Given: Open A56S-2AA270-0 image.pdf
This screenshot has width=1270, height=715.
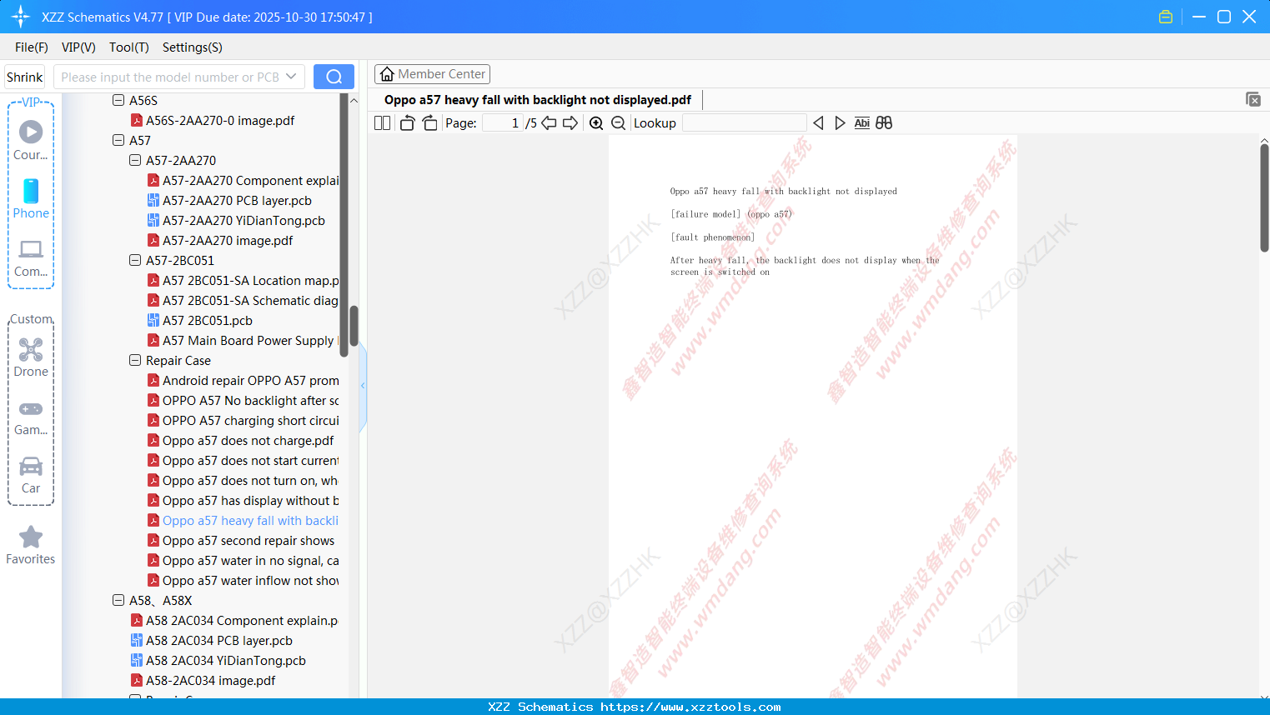Looking at the screenshot, I should pos(220,120).
